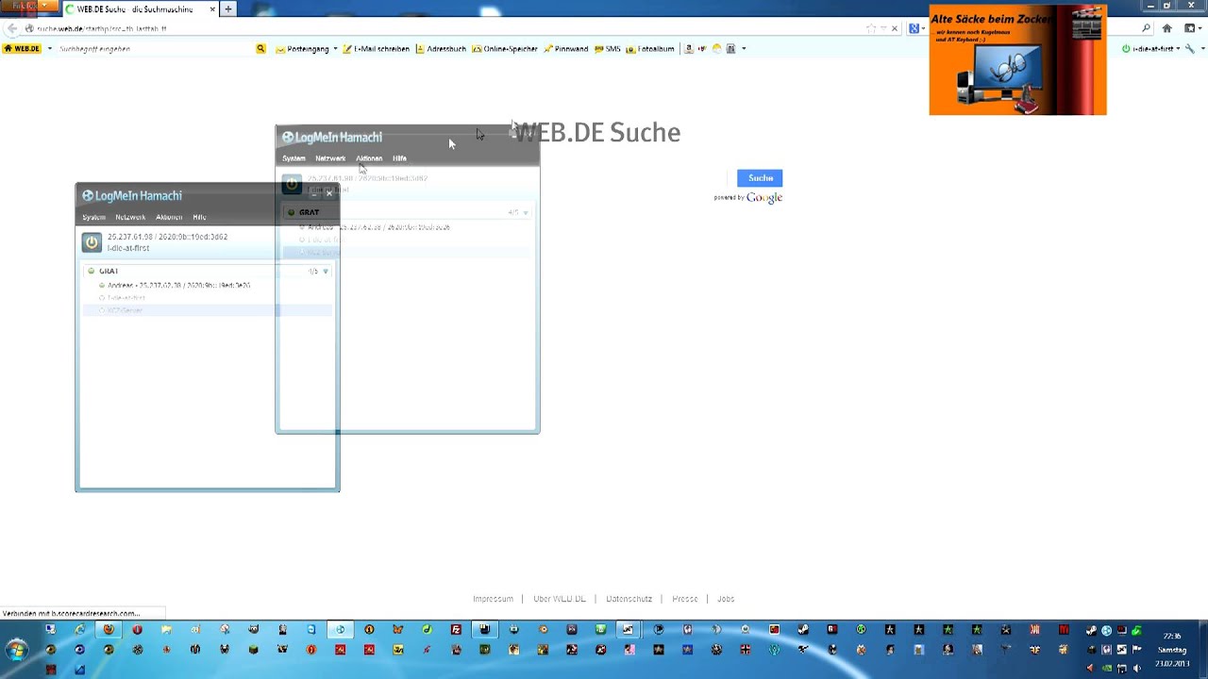Open SMS in the toolbar

[x=607, y=49]
